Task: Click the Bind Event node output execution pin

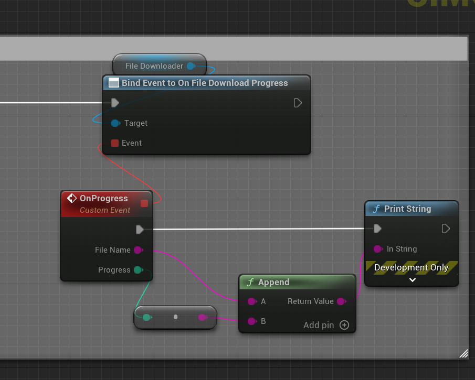Action: [298, 103]
